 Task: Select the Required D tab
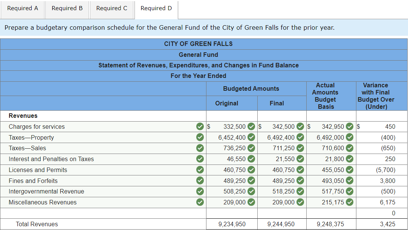(x=156, y=10)
